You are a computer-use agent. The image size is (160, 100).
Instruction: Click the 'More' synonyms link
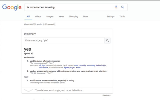(78, 67)
